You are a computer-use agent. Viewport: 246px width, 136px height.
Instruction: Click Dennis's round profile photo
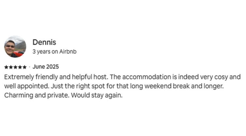click(15, 46)
